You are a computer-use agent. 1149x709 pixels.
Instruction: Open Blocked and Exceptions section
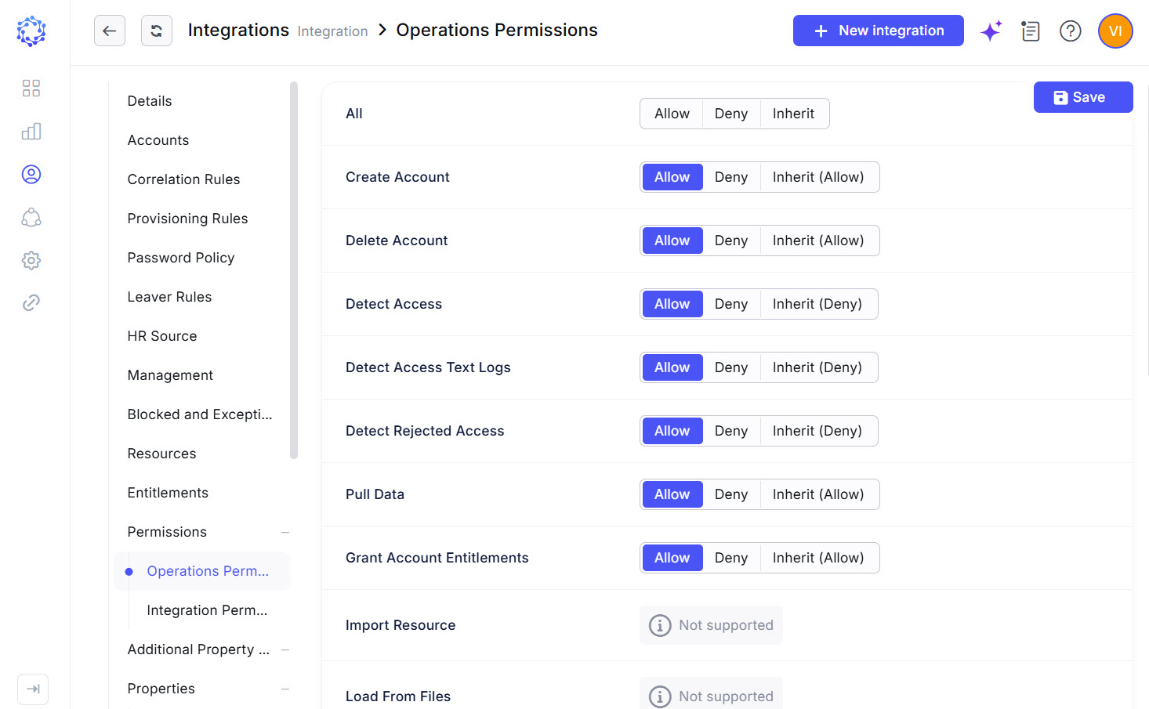[x=201, y=414]
